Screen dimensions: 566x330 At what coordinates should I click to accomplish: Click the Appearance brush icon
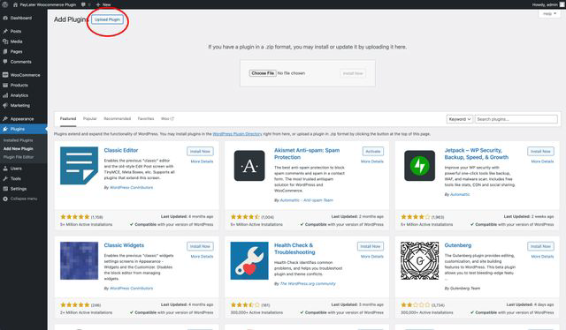click(x=5, y=119)
